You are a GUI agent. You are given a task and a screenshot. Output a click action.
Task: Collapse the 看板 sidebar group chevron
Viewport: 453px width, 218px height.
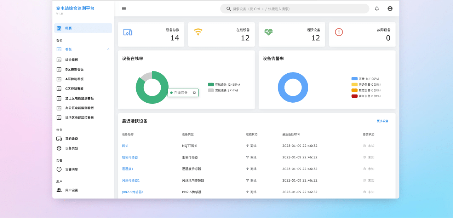pyautogui.click(x=108, y=49)
